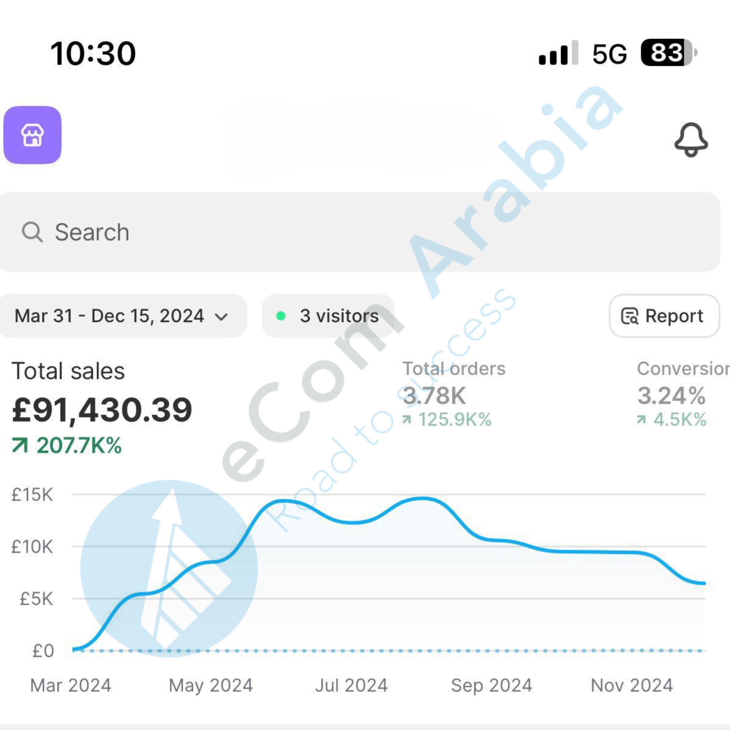The width and height of the screenshot is (730, 730).
Task: Tap the 5G network status indicator
Action: [x=609, y=54]
